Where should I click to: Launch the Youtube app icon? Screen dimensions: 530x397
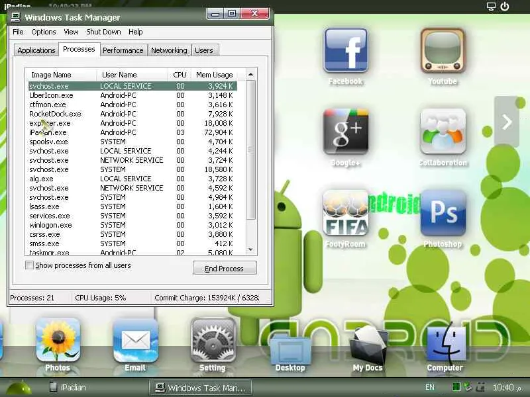pos(443,50)
